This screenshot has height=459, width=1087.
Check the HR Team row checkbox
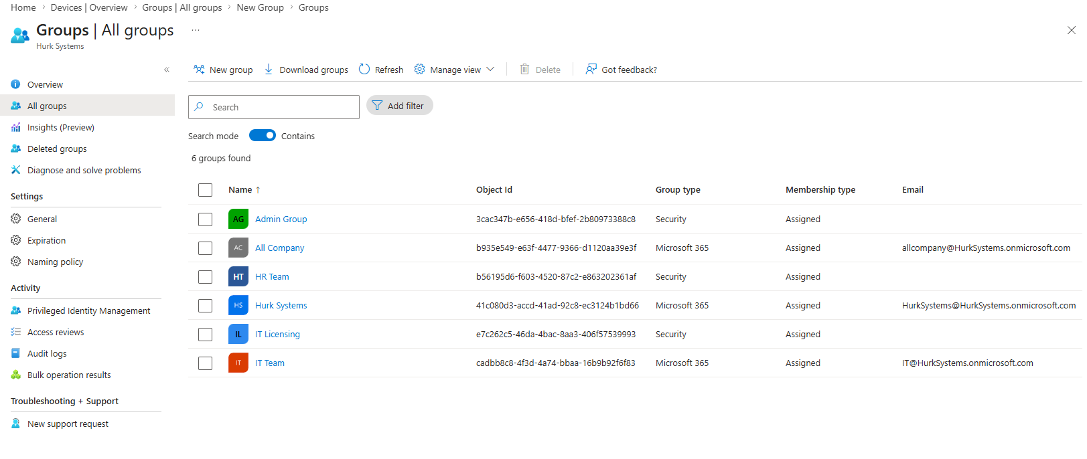(205, 277)
